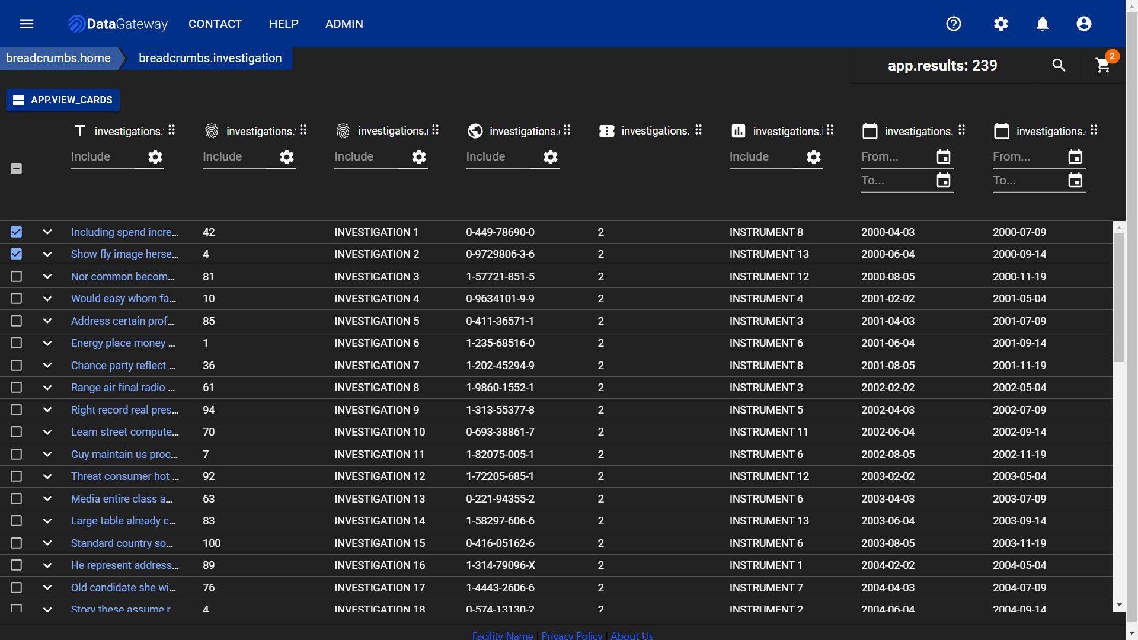This screenshot has width=1138, height=640.
Task: Open the notifications bell
Action: [1043, 24]
